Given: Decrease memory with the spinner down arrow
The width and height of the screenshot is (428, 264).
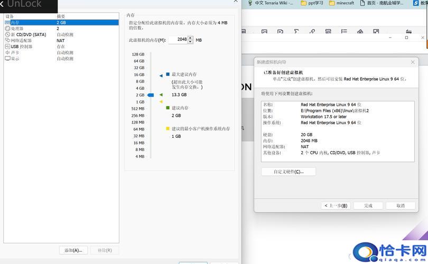Looking at the screenshot, I should [190, 42].
